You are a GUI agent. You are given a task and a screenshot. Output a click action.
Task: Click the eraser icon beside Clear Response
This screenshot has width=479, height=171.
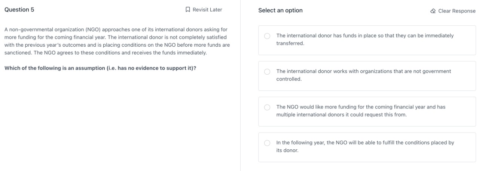(x=433, y=11)
